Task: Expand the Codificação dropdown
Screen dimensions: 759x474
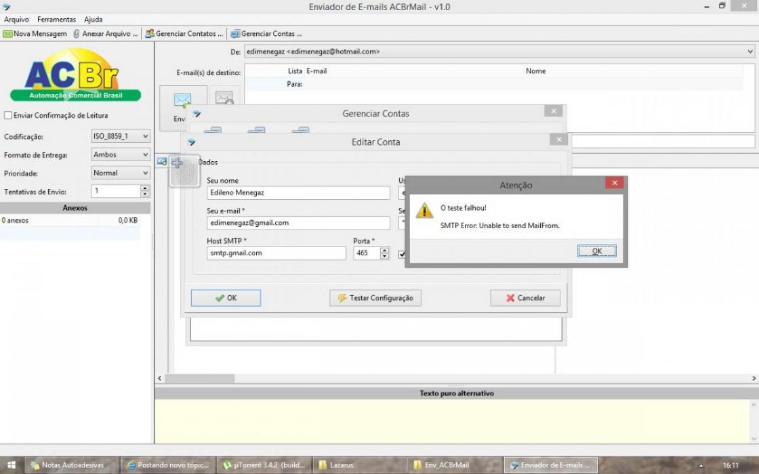Action: coord(145,136)
